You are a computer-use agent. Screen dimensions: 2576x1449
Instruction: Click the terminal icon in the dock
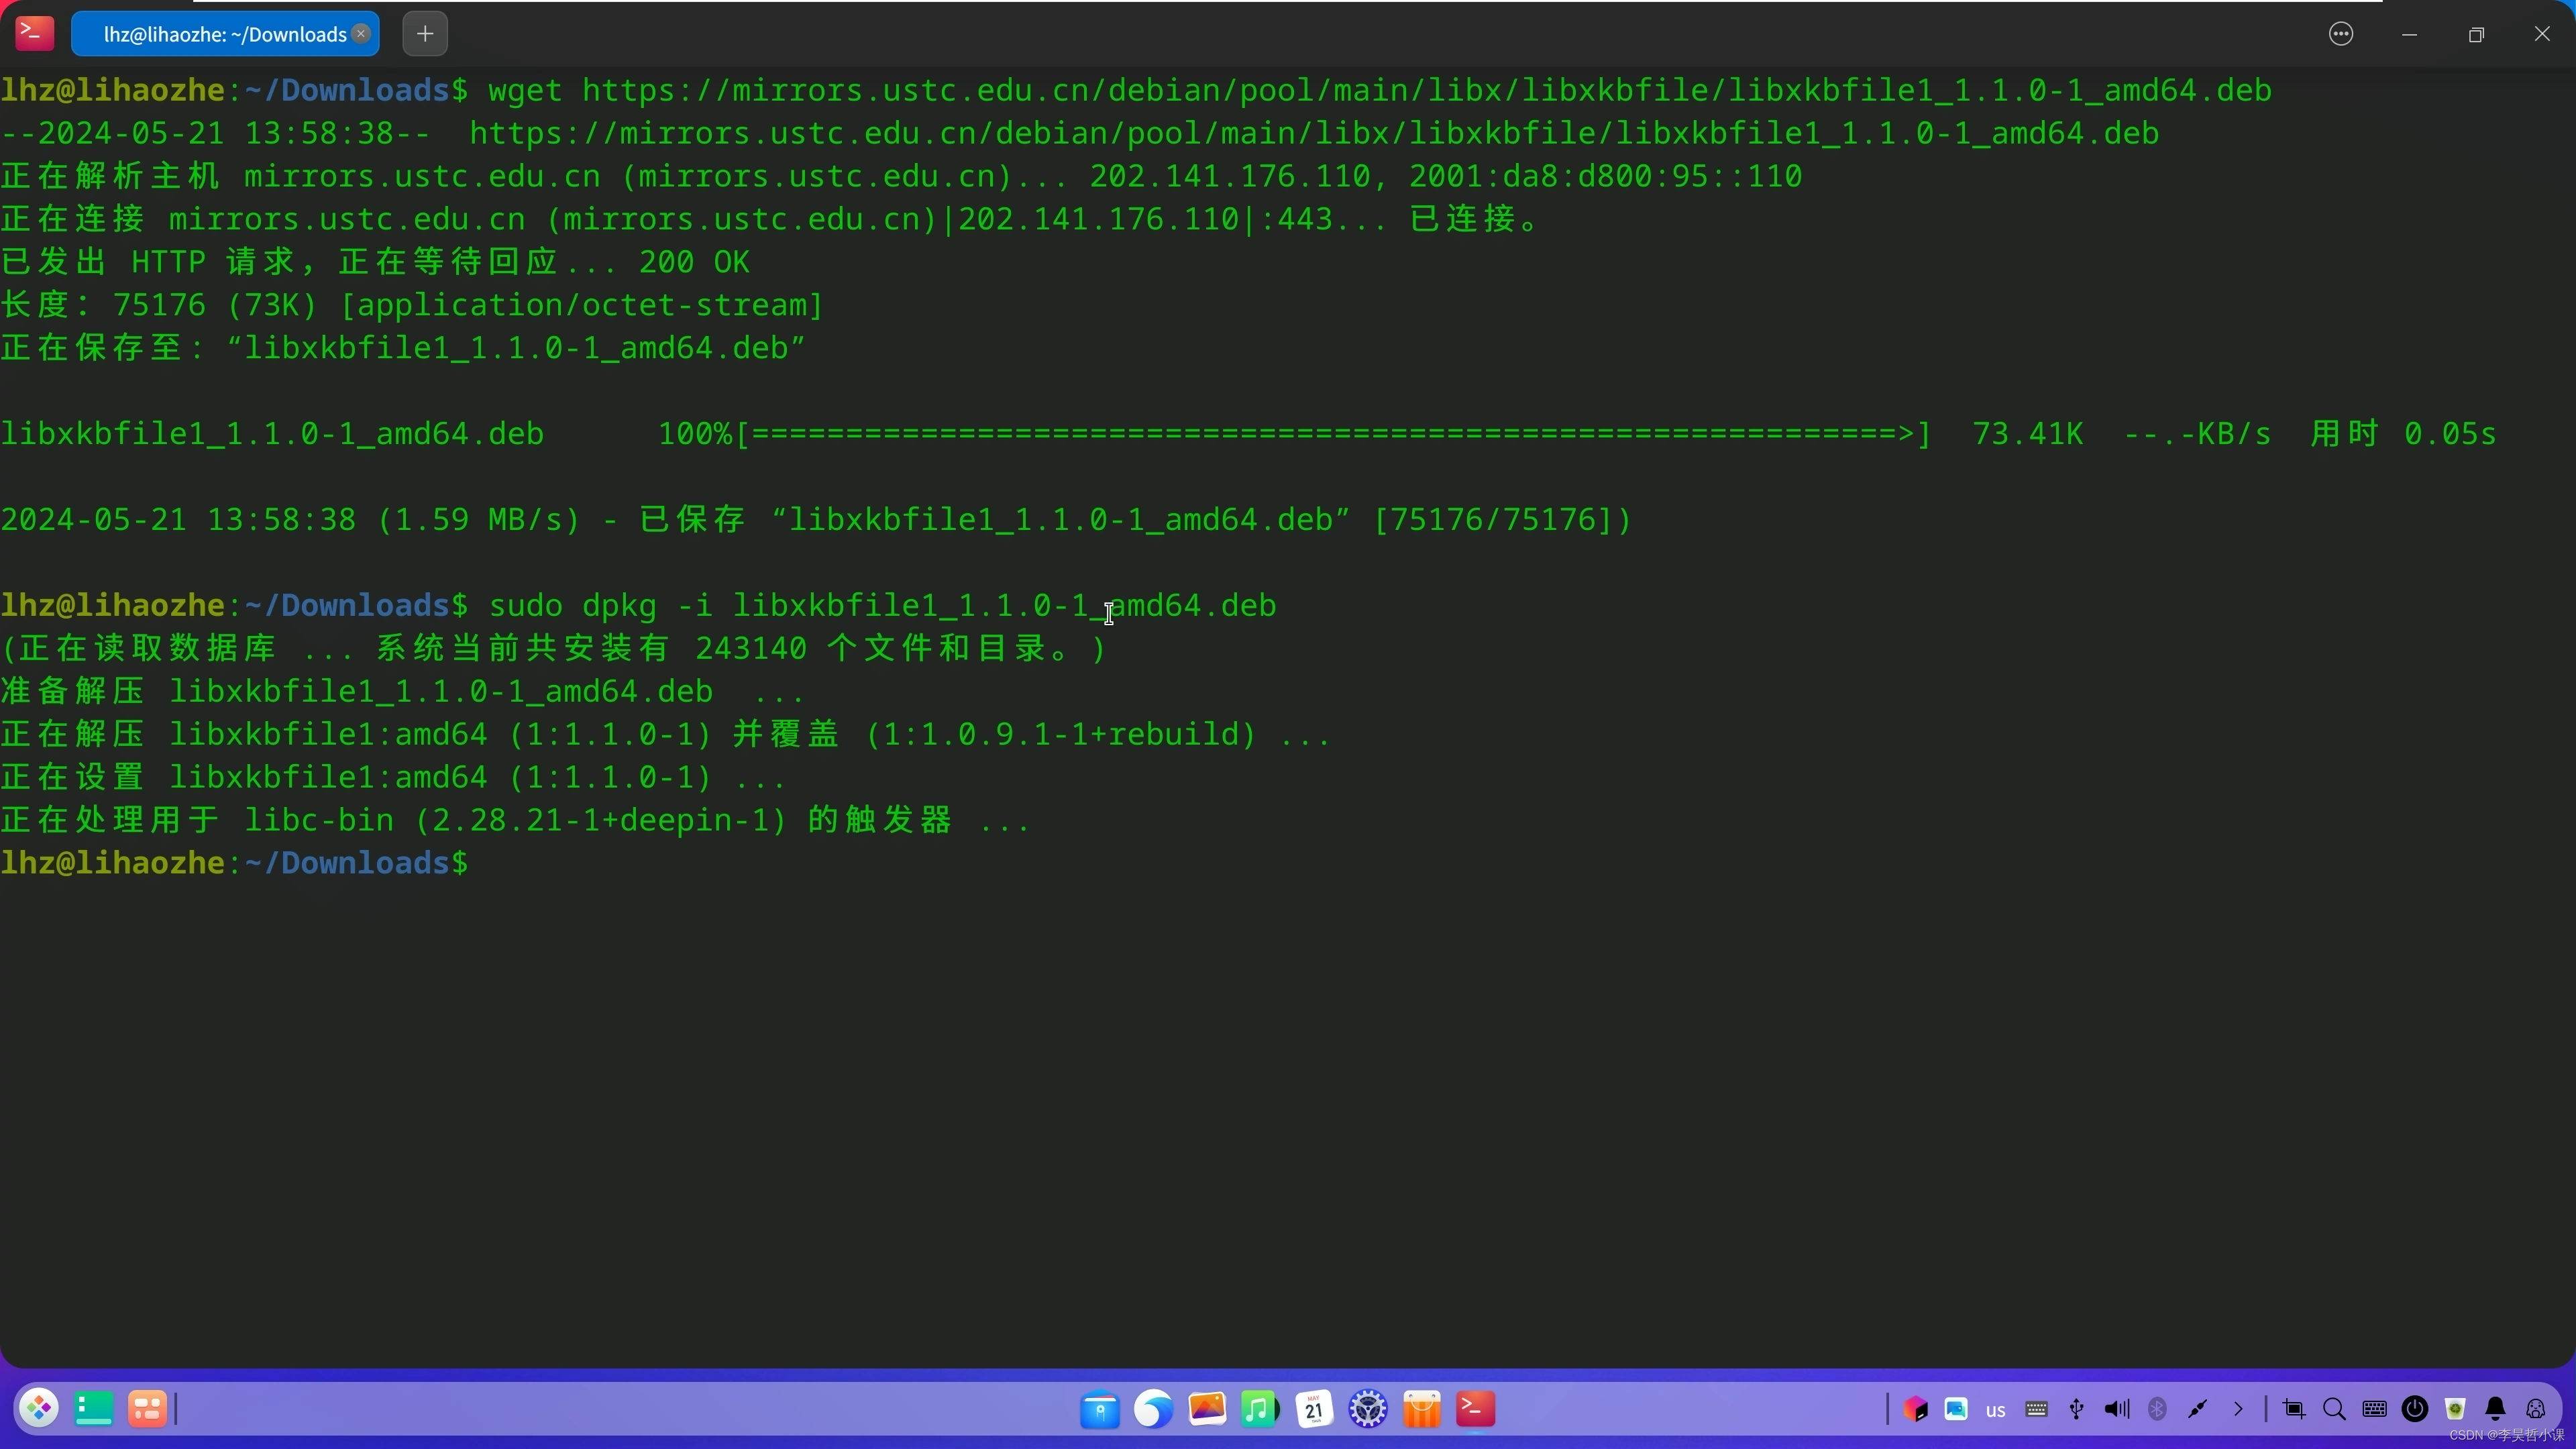tap(1476, 1409)
